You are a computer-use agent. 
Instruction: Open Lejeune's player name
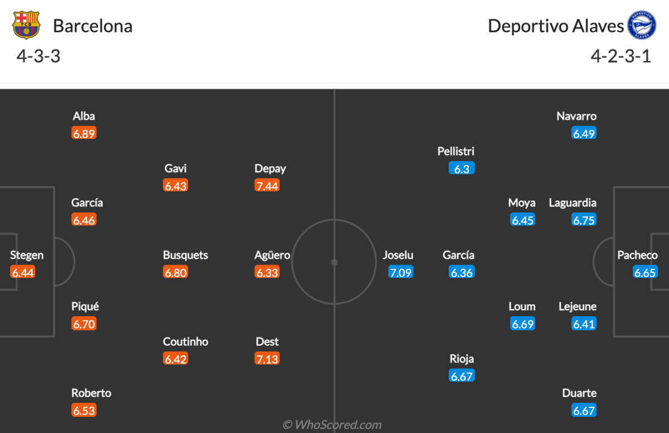tap(578, 306)
